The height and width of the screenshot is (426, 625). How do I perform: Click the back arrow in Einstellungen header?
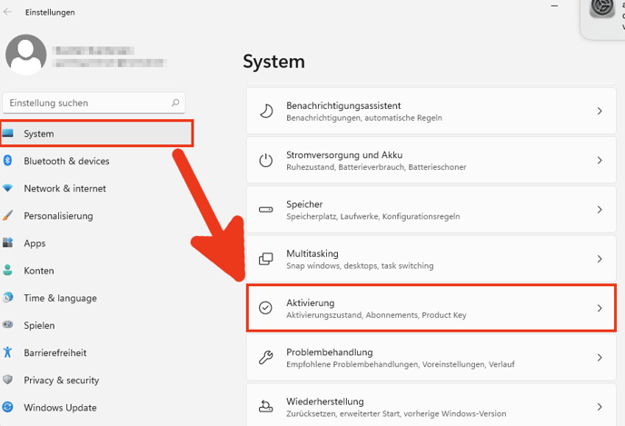pyautogui.click(x=8, y=12)
